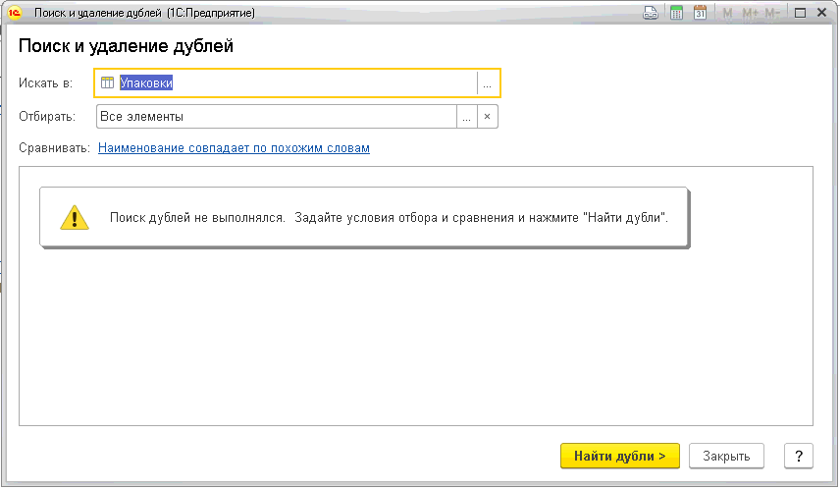Image resolution: width=840 pixels, height=489 pixels.
Task: Maximize the duplicates search window
Action: click(x=800, y=13)
